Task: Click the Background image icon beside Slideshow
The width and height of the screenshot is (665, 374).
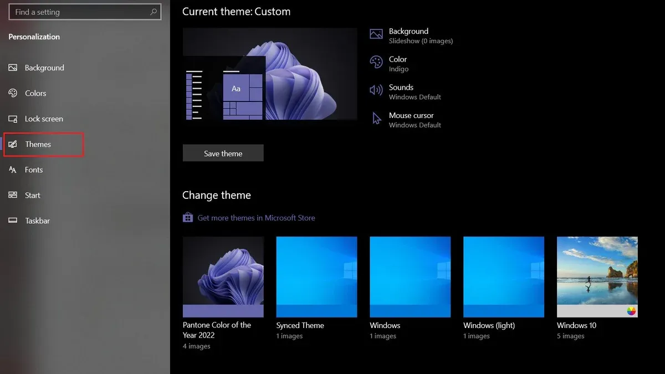Action: (x=376, y=34)
